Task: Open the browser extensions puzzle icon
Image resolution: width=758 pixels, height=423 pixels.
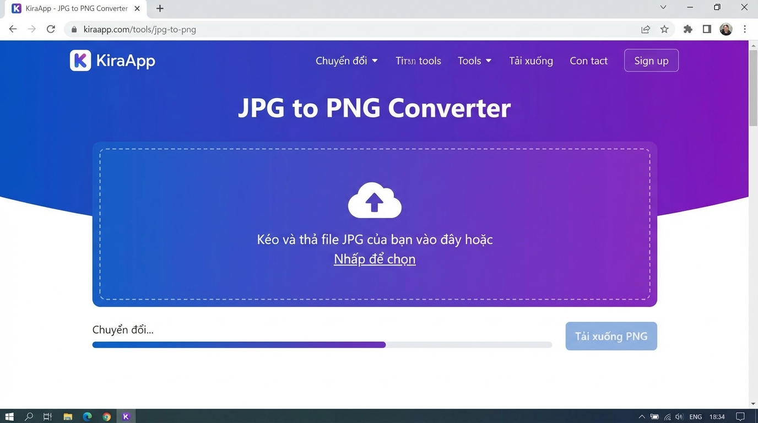Action: tap(687, 29)
